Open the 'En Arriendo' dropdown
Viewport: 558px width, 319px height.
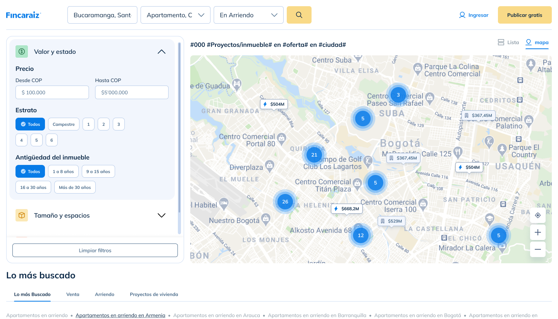point(248,15)
